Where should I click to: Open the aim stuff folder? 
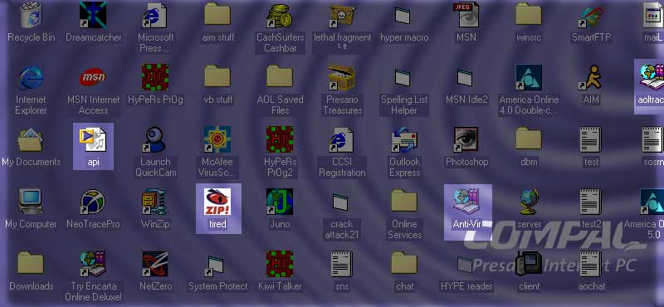click(x=217, y=14)
